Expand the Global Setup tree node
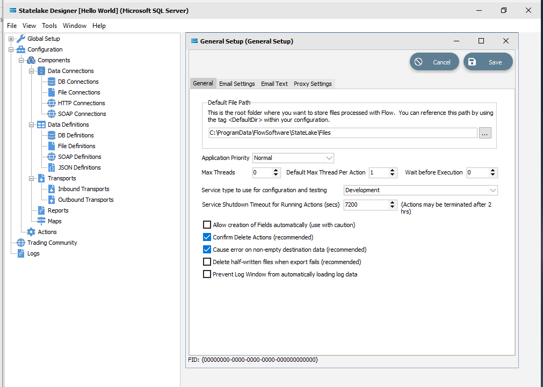 (x=11, y=39)
